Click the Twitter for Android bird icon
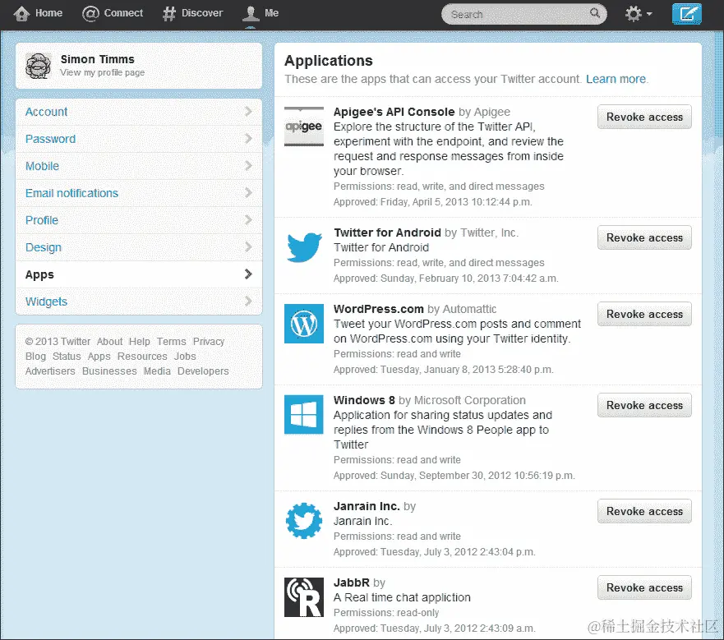724x640 pixels. pos(304,247)
